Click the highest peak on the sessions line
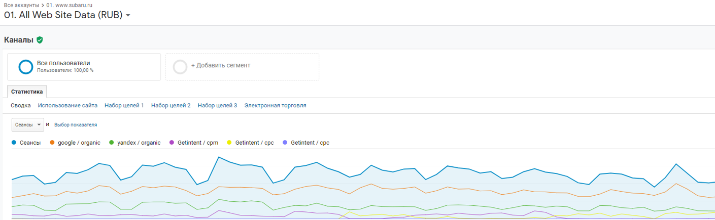 pyautogui.click(x=219, y=157)
